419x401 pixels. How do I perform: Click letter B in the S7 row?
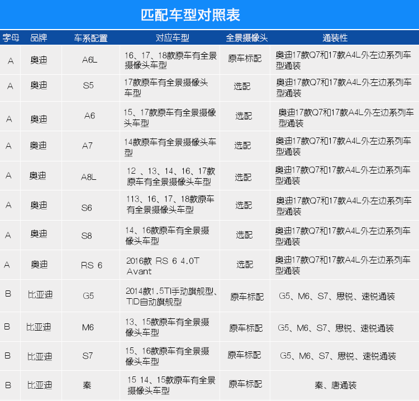(7, 356)
